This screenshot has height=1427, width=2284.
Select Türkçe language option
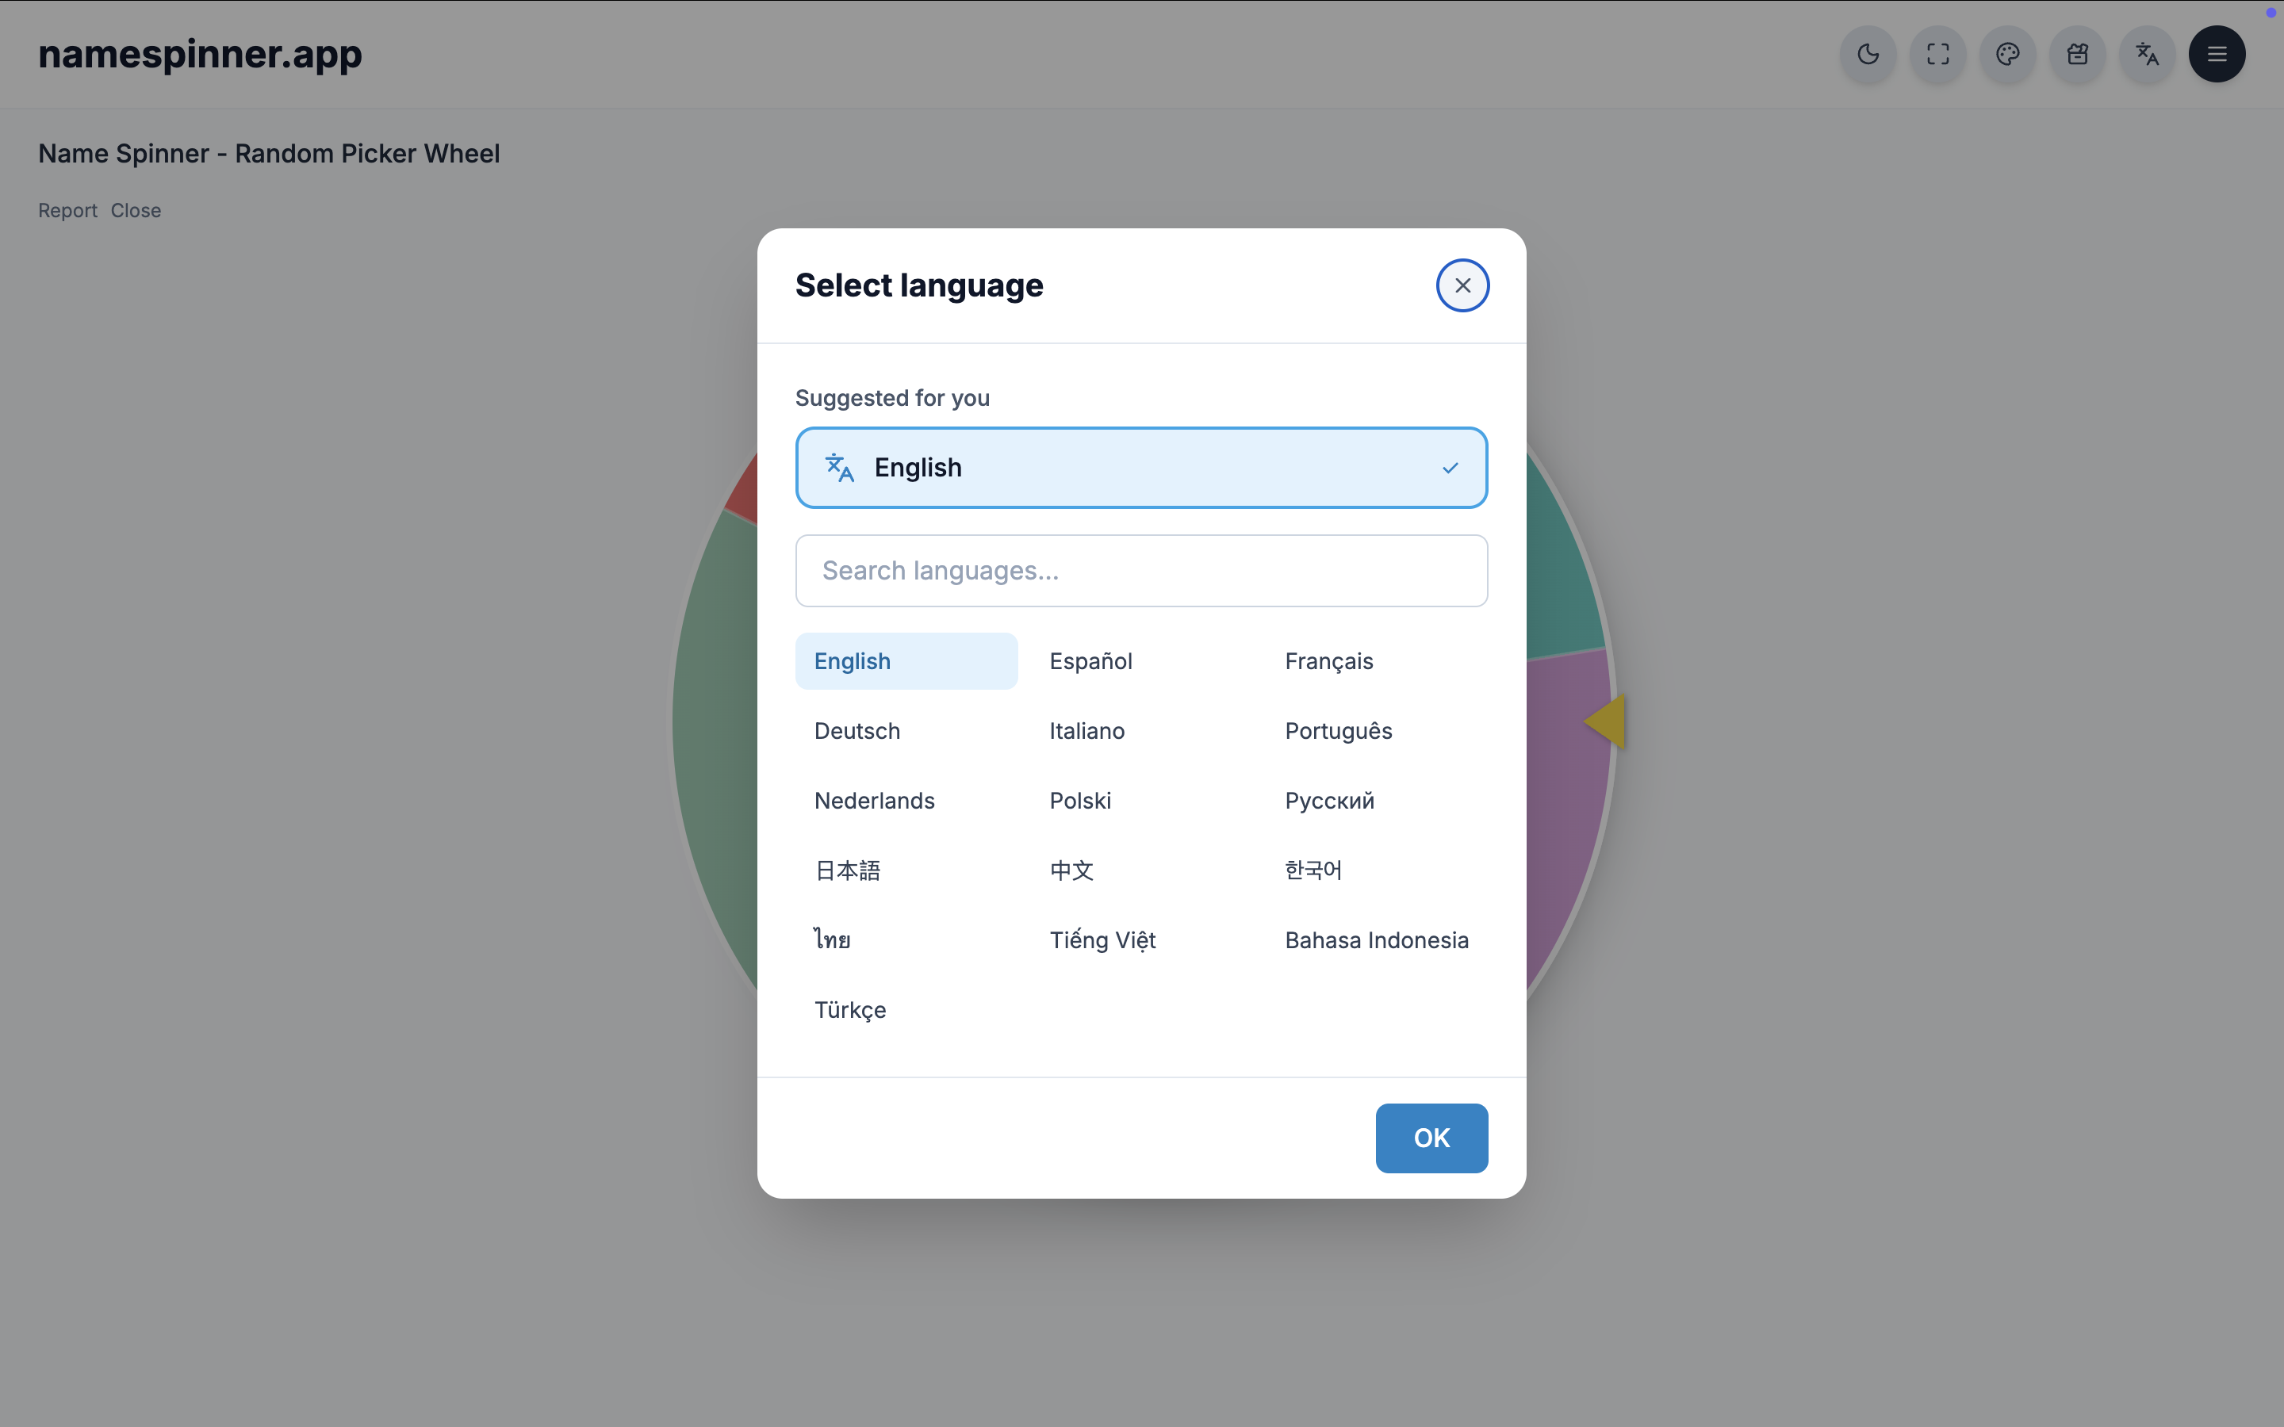[x=849, y=1010]
